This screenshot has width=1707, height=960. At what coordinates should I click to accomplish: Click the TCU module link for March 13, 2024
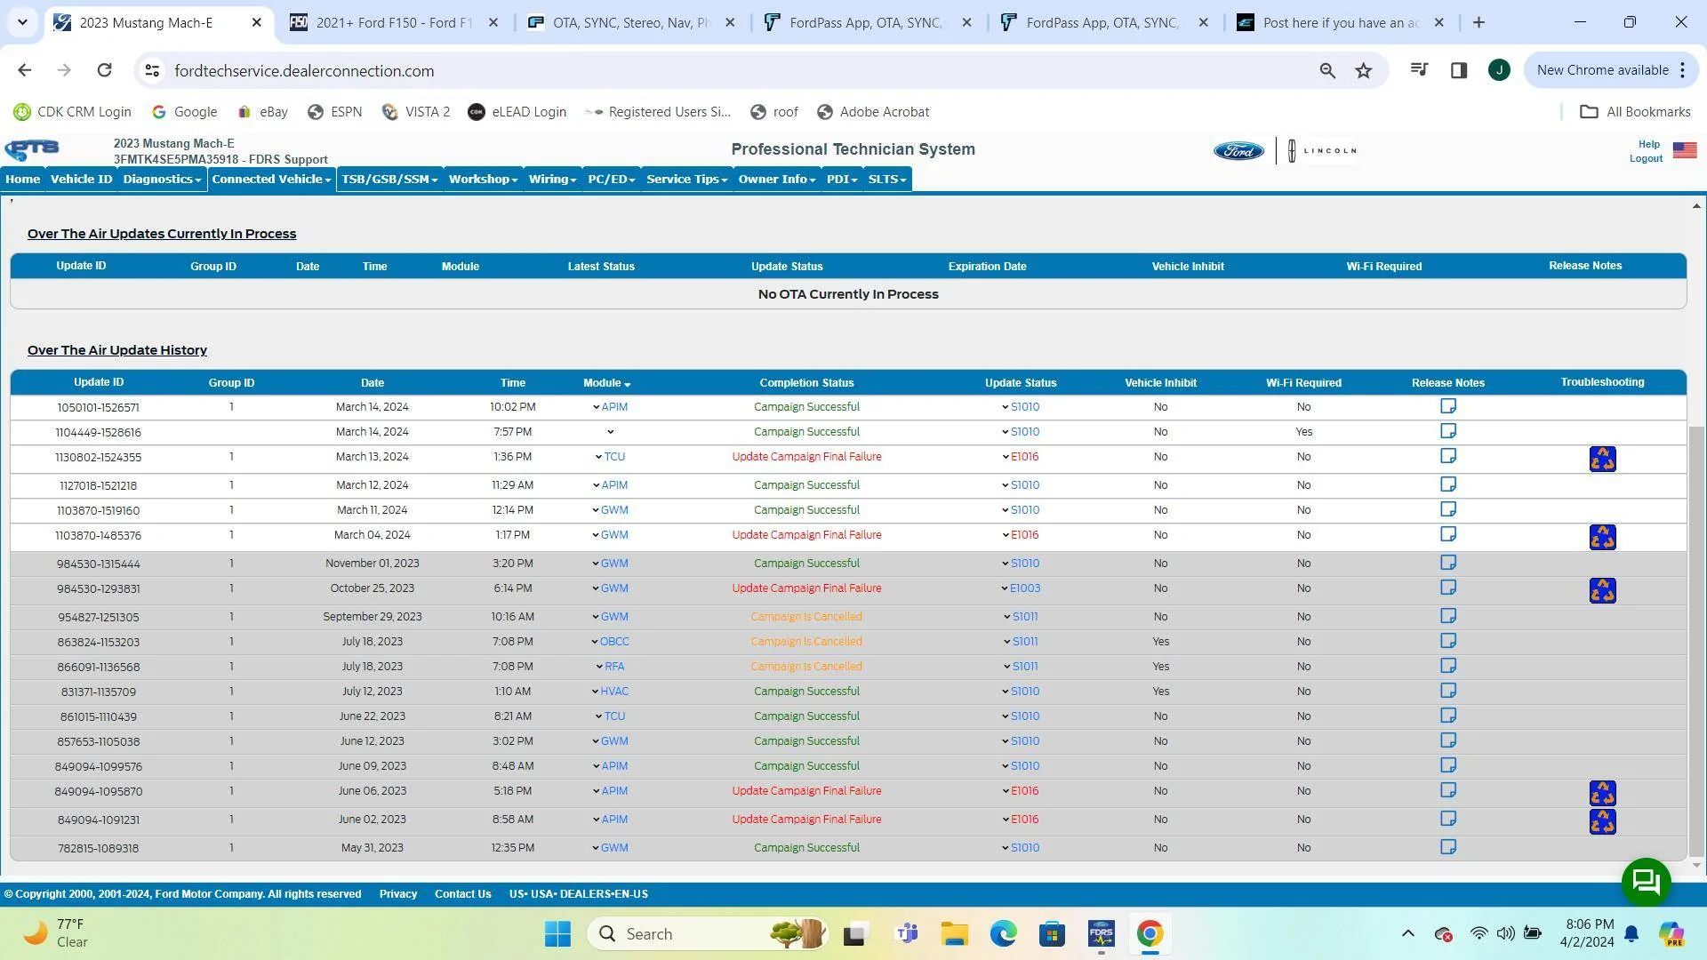(x=614, y=457)
